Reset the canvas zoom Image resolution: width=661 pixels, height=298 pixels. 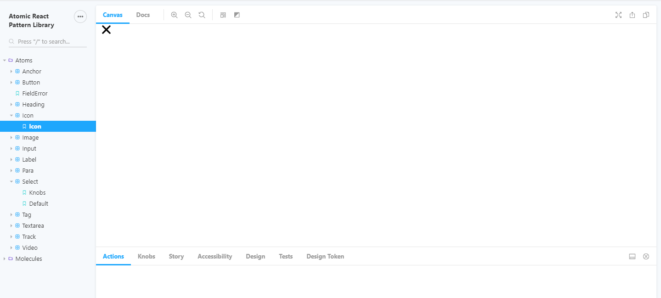pyautogui.click(x=202, y=15)
